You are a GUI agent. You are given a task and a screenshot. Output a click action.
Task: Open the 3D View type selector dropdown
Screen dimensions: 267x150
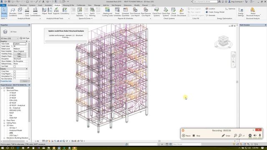click(x=29, y=32)
